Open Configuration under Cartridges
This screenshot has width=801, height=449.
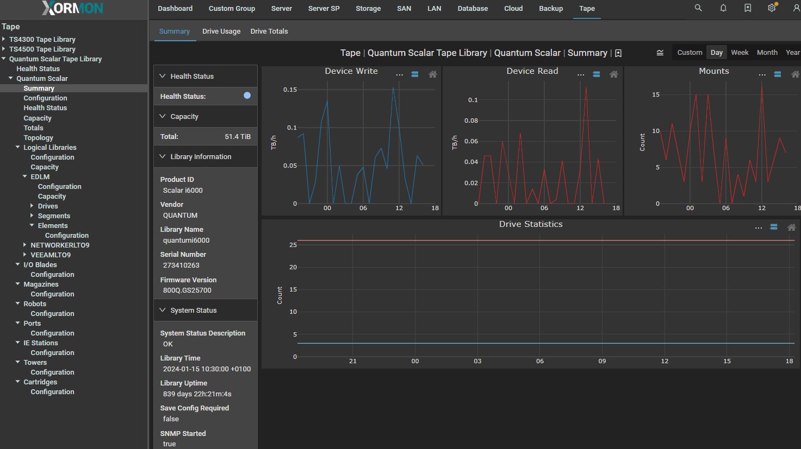coord(52,391)
